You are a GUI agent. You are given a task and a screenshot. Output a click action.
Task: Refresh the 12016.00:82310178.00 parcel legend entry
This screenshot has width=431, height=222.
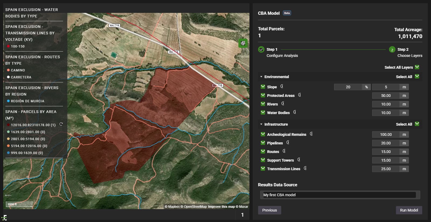61,124
